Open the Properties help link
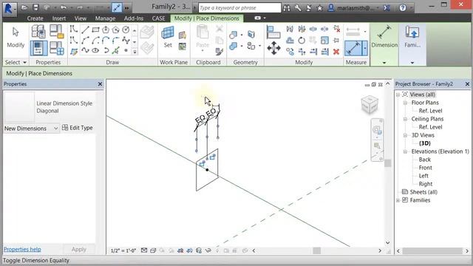The height and width of the screenshot is (266, 473). tap(22, 250)
